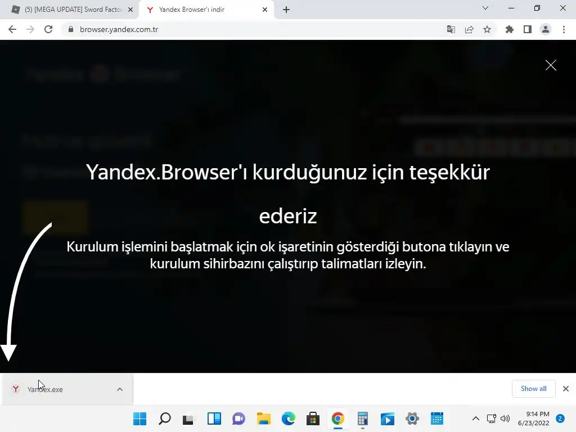The width and height of the screenshot is (576, 432).
Task: Switch to Sword Factory tab
Action: tap(70, 10)
